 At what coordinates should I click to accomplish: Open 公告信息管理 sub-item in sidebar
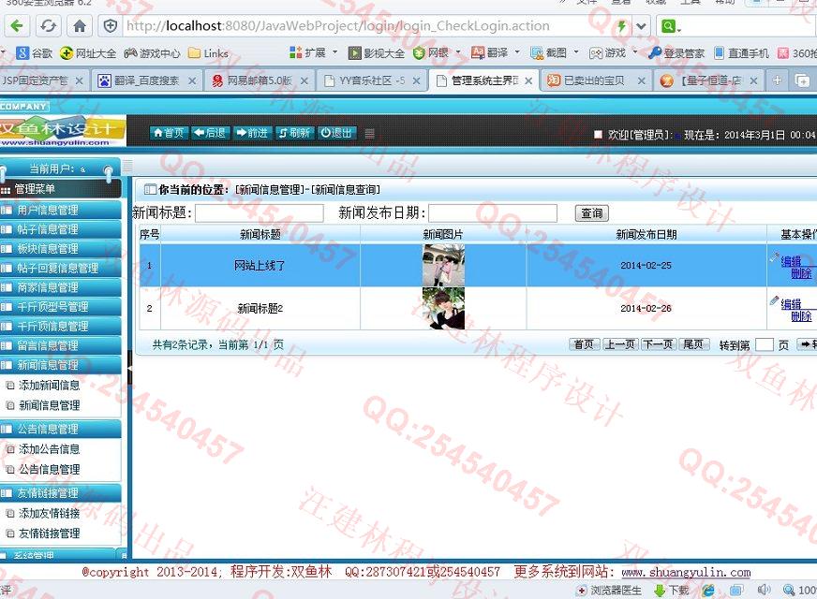[x=49, y=470]
